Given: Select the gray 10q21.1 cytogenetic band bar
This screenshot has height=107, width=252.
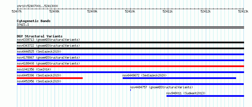Looking at the screenshot, I should 130,27.
